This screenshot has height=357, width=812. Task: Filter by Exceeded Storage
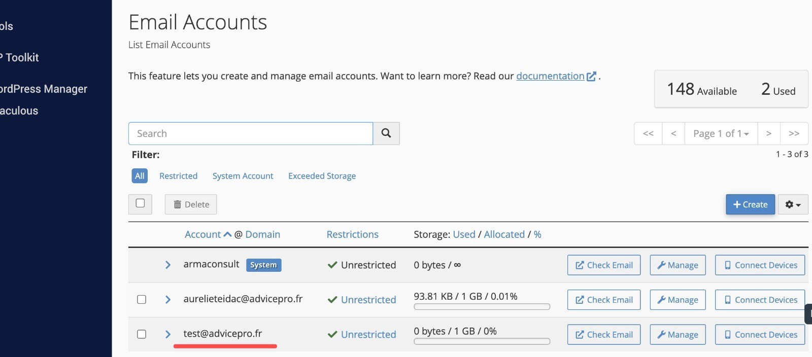pyautogui.click(x=322, y=176)
